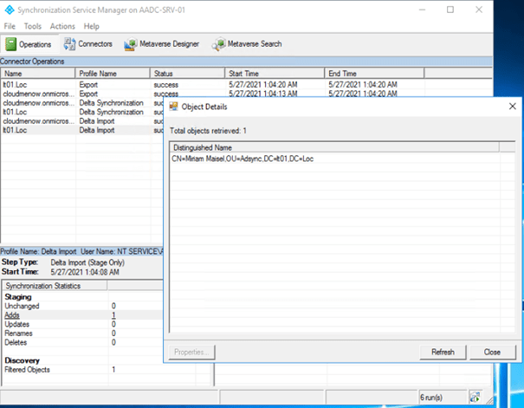Select the cloudmenow Delta Synchronization operation row

click(38, 103)
